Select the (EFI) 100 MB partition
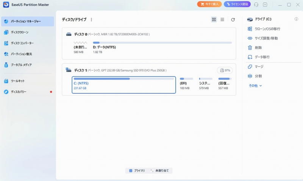 pos(186,84)
